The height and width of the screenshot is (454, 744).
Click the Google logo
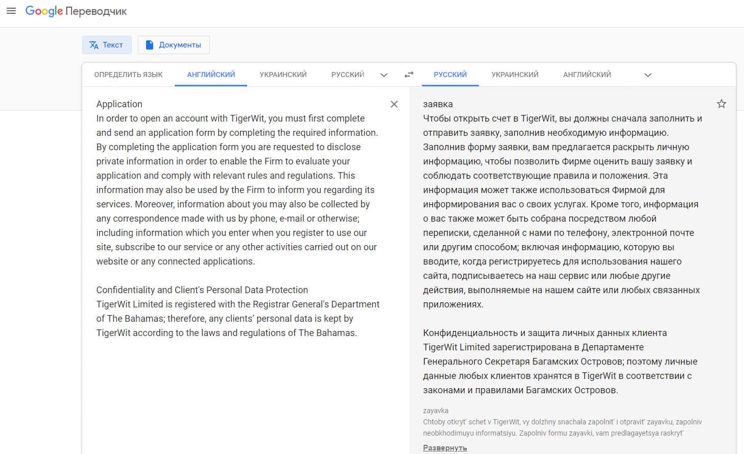tap(44, 11)
